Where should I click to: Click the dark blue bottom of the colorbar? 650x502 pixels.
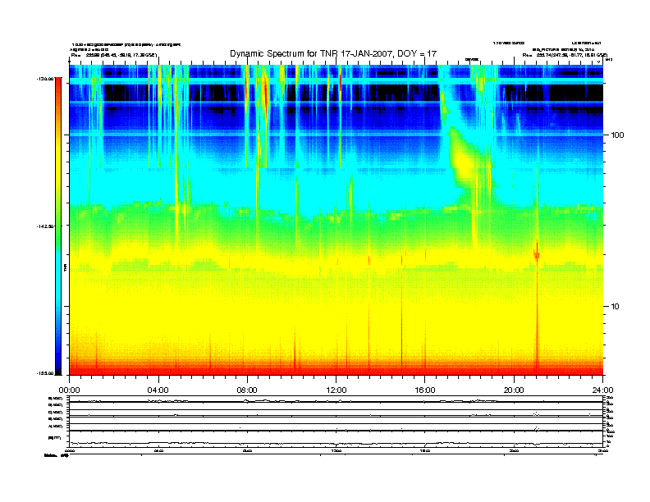pyautogui.click(x=58, y=368)
